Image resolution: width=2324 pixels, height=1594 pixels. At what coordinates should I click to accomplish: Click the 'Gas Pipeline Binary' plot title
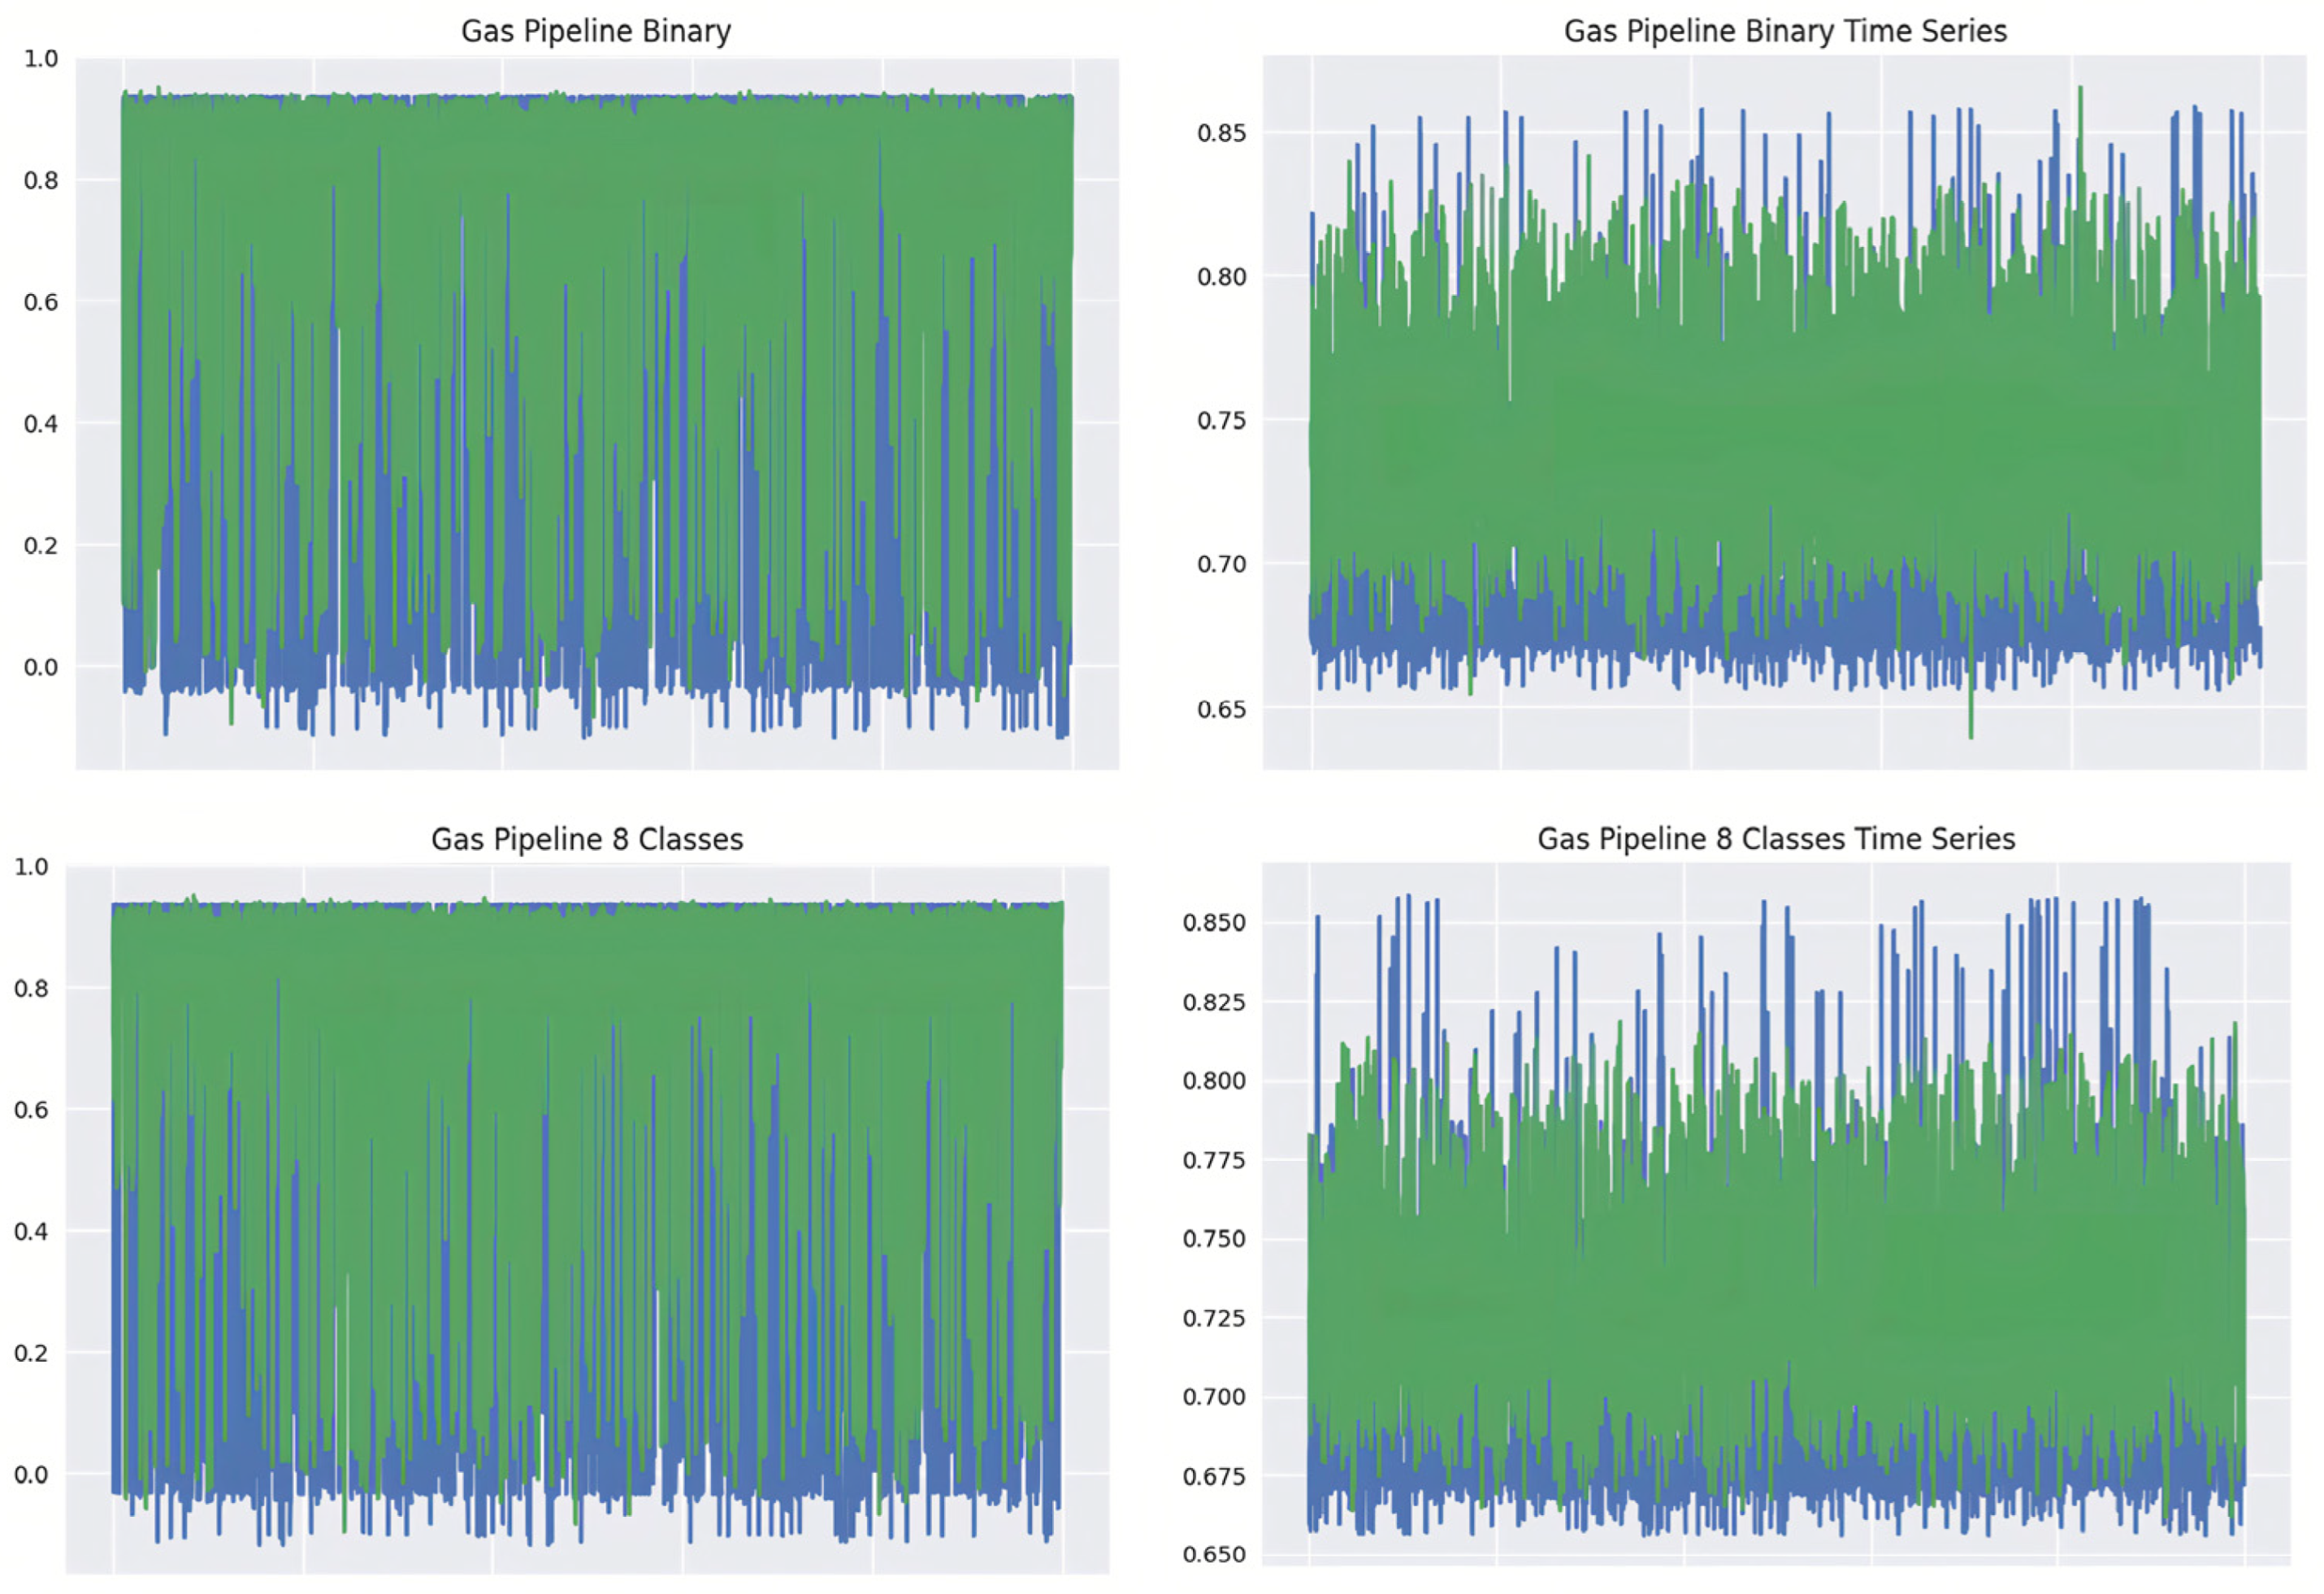click(596, 31)
